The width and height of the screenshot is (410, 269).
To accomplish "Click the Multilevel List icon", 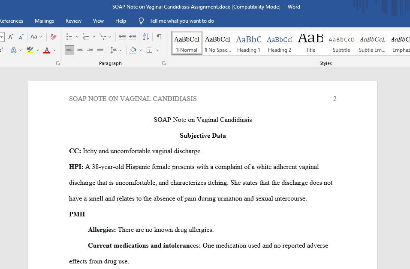I will point(103,37).
